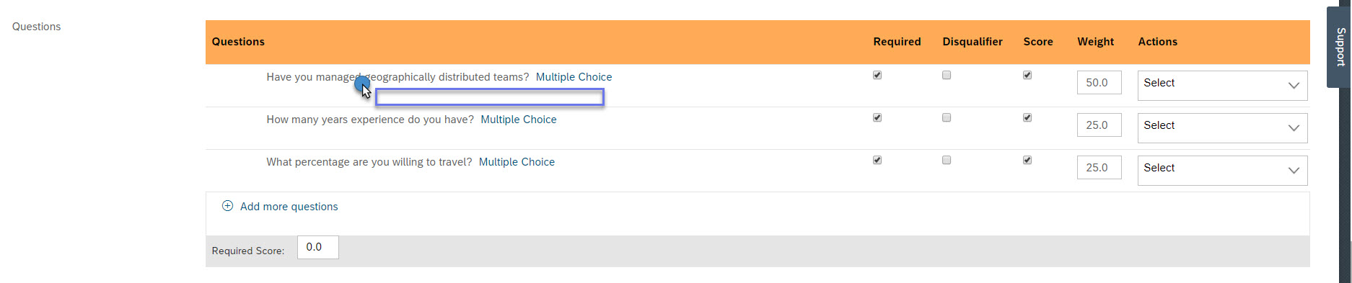The image size is (1352, 283).
Task: Uncheck Required for the willing to travel question
Action: pyautogui.click(x=877, y=160)
